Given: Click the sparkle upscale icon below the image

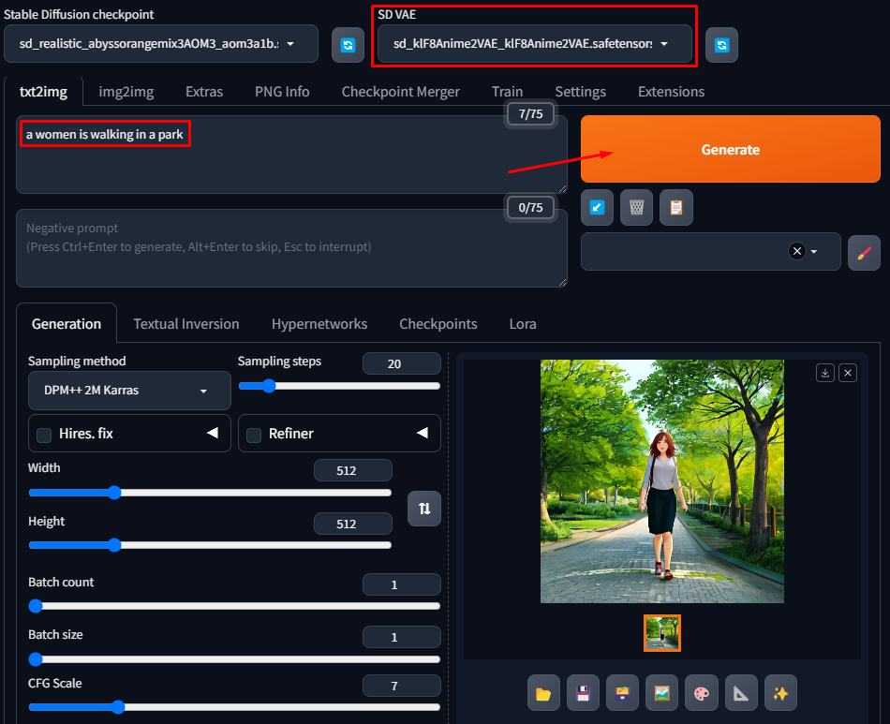Looking at the screenshot, I should tap(779, 693).
